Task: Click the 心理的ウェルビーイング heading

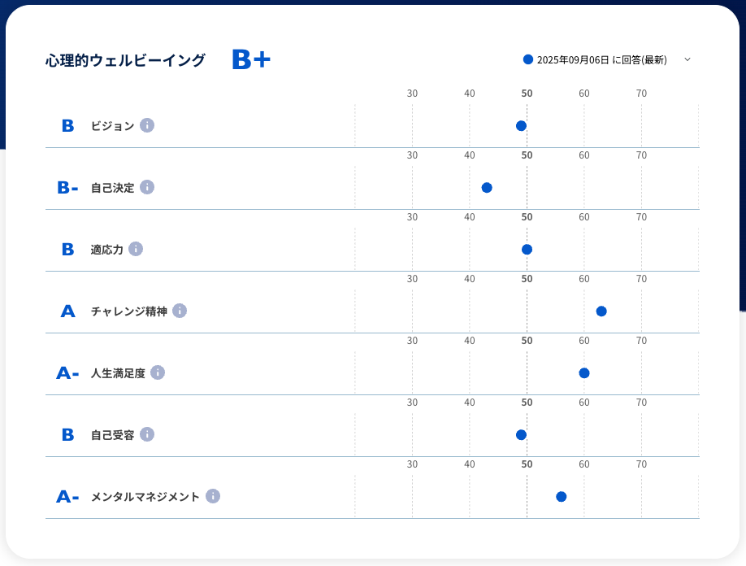Action: (125, 60)
